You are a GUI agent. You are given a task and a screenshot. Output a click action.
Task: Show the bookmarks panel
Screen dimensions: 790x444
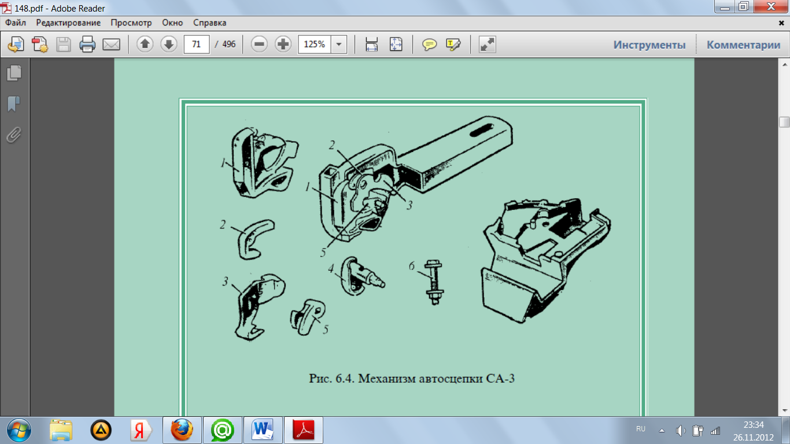click(14, 104)
